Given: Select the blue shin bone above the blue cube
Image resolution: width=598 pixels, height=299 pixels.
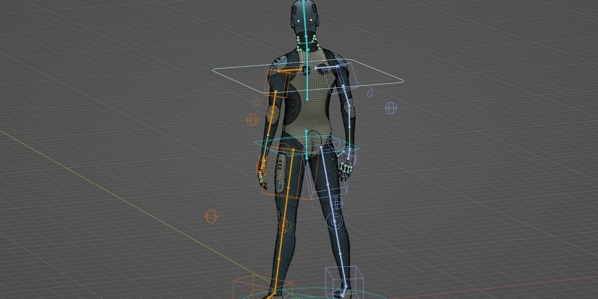Looking at the screenshot, I should (339, 254).
